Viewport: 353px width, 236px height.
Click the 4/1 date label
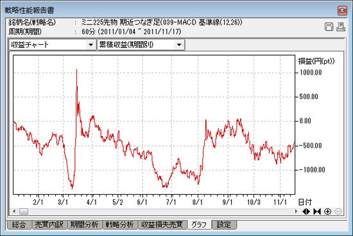(92, 202)
